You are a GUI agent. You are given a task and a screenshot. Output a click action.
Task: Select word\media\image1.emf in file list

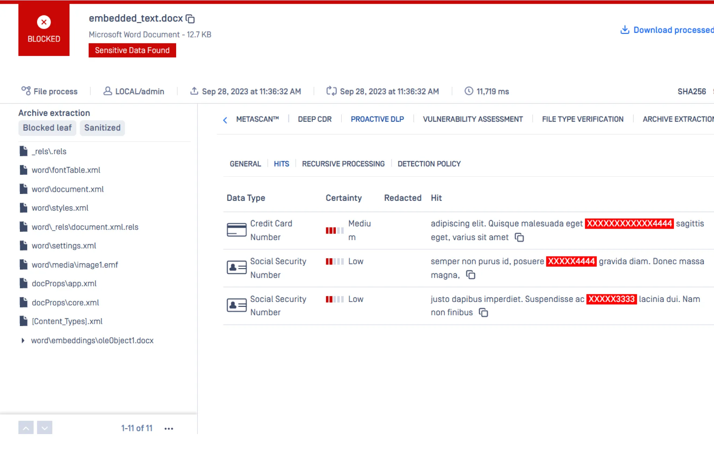pyautogui.click(x=75, y=265)
